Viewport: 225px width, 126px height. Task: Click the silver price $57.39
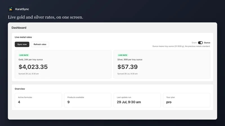click(127, 67)
